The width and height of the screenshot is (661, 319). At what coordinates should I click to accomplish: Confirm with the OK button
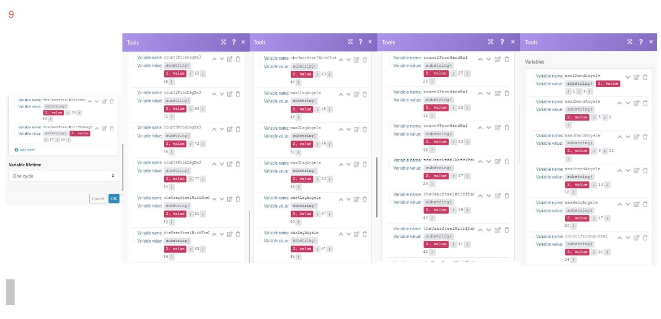[x=114, y=198]
